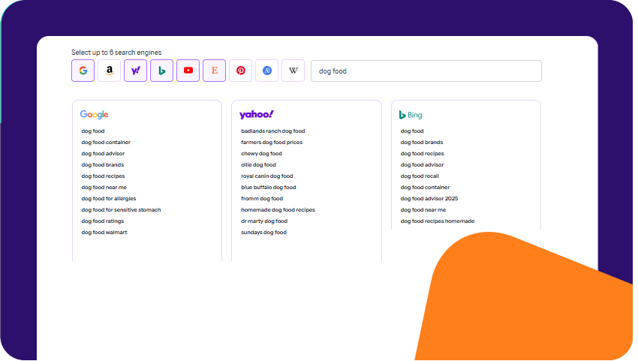Screen dimensions: 638x361
Task: Open "badlands ranch dog food" Yahoo suggestion
Action: tap(272, 131)
